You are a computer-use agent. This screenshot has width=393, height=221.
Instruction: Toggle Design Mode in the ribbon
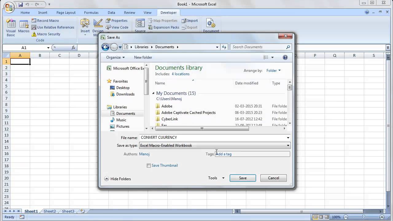coord(98,27)
